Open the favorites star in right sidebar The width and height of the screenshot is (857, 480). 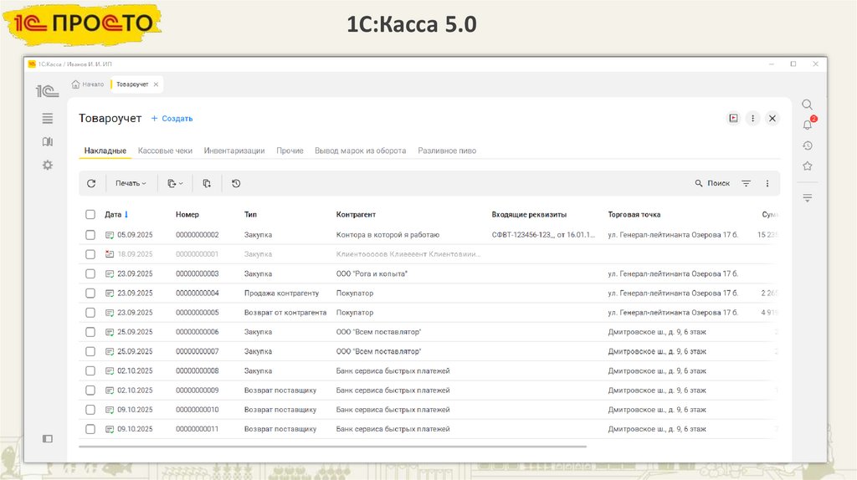[x=808, y=166]
